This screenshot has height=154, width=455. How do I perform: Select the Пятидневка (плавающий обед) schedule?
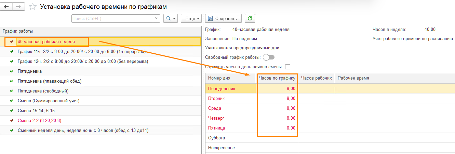tap(50, 81)
